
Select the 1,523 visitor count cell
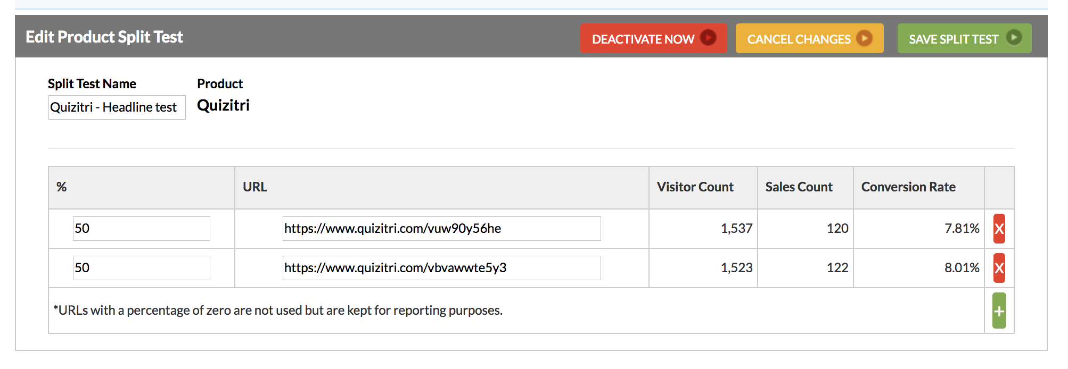click(736, 268)
